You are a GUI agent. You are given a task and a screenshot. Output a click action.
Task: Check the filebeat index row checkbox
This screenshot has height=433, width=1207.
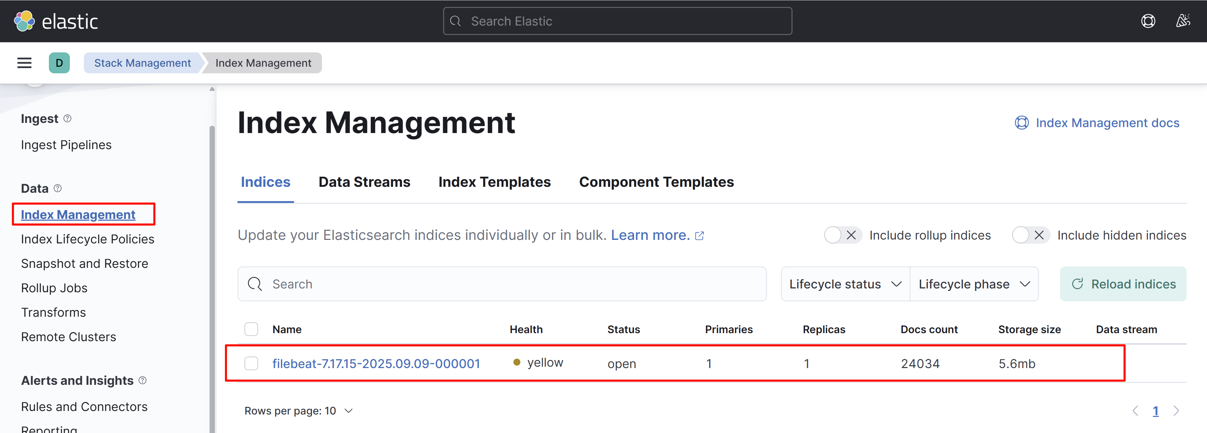point(251,364)
